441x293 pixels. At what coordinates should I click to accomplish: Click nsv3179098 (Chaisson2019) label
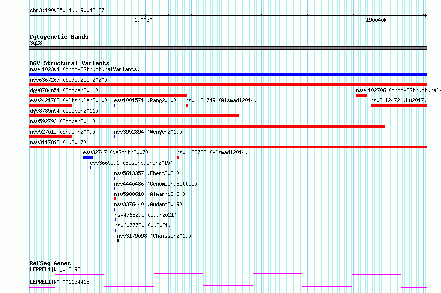[x=154, y=236]
